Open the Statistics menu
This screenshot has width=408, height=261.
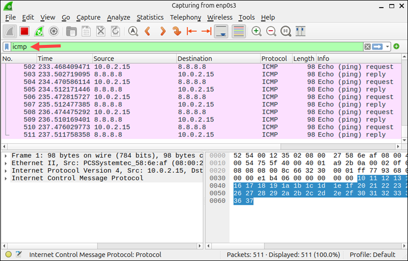point(150,17)
